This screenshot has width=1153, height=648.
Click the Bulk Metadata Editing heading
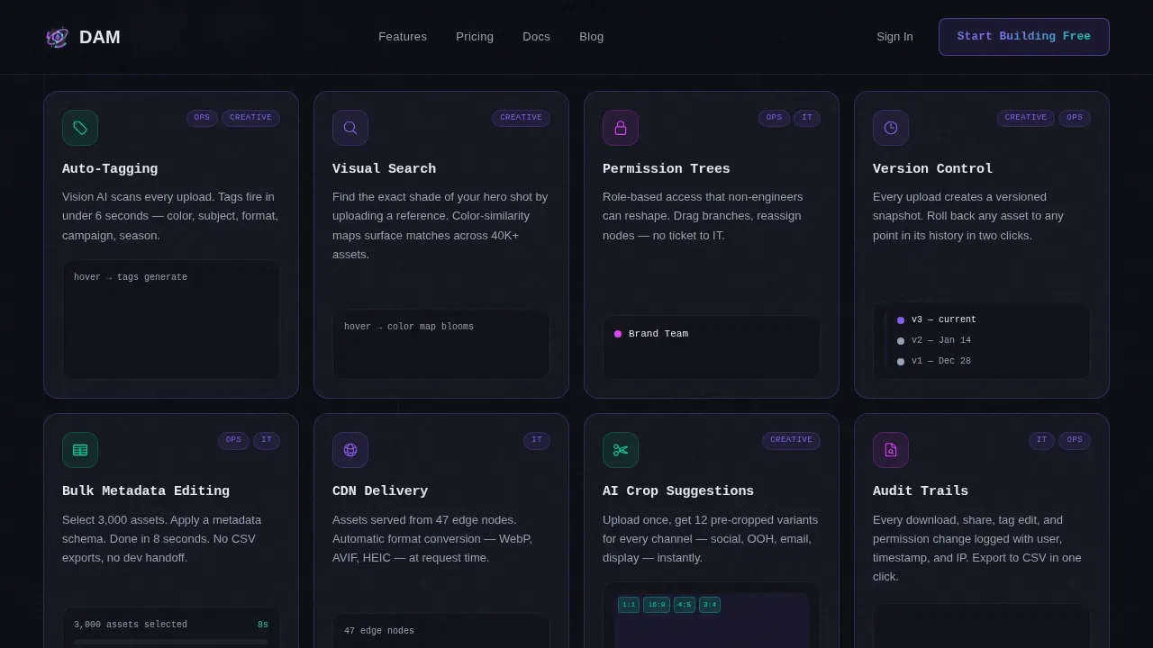click(146, 491)
